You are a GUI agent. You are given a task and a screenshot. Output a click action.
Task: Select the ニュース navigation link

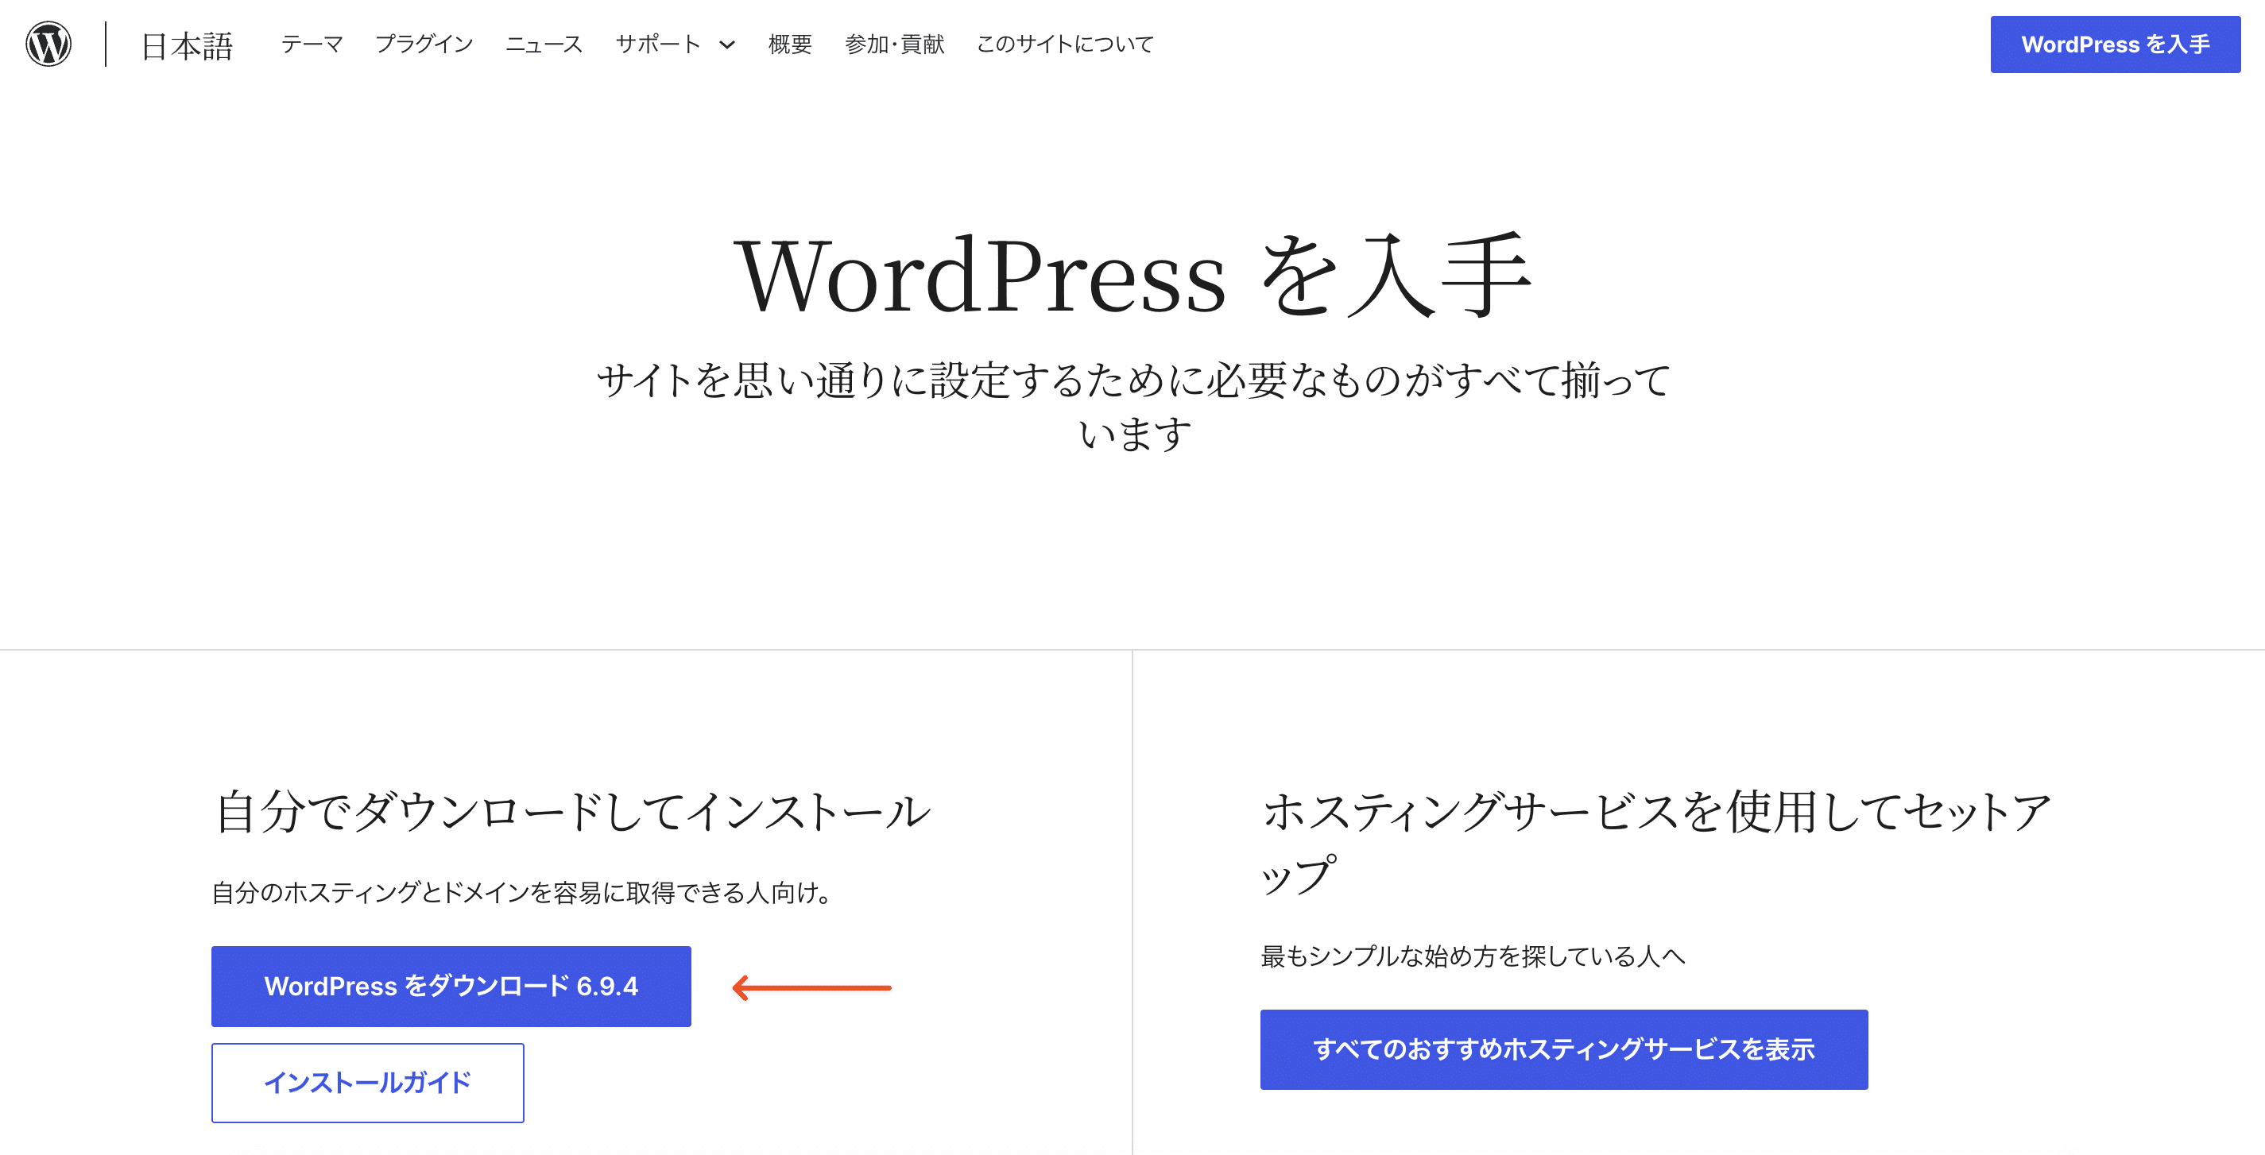pos(544,44)
